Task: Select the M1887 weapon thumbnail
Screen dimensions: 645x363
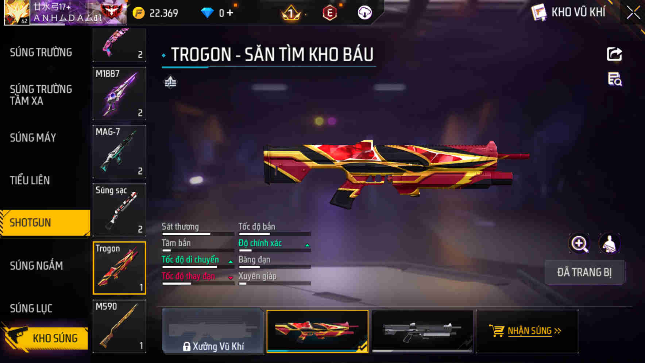Action: point(119,93)
